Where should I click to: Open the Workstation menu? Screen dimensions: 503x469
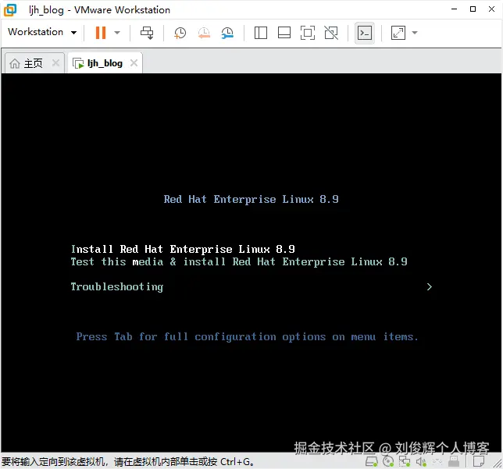(42, 32)
